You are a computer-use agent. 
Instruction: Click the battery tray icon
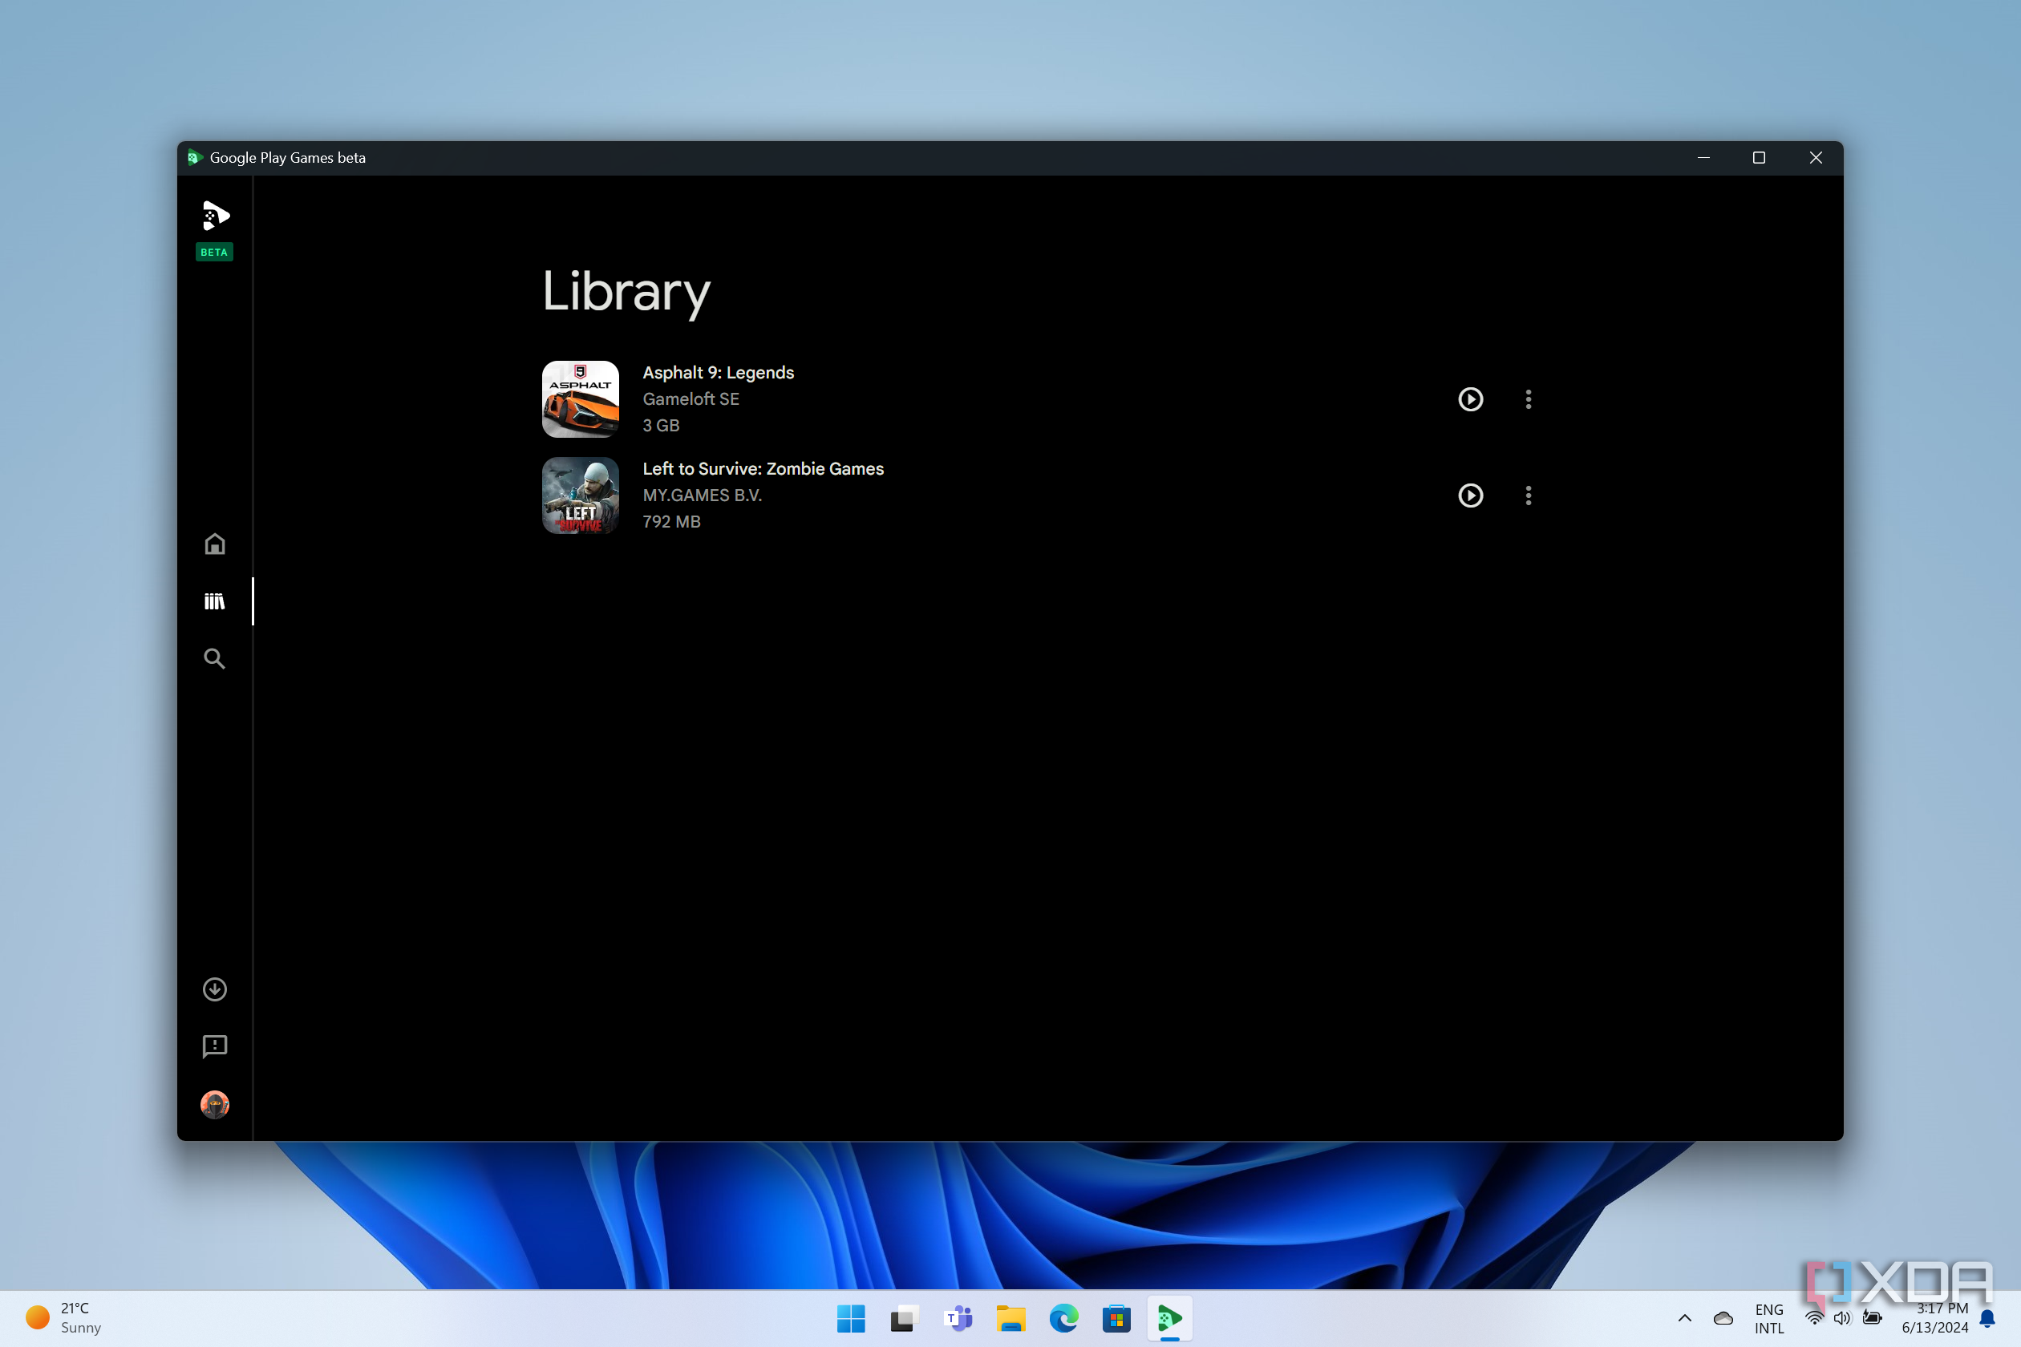1873,1319
